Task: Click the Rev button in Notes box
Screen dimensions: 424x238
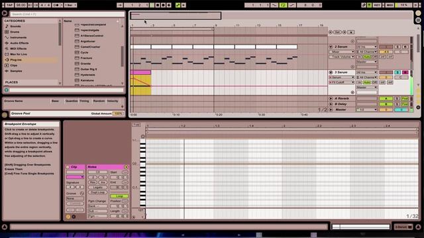Action: tap(93, 182)
